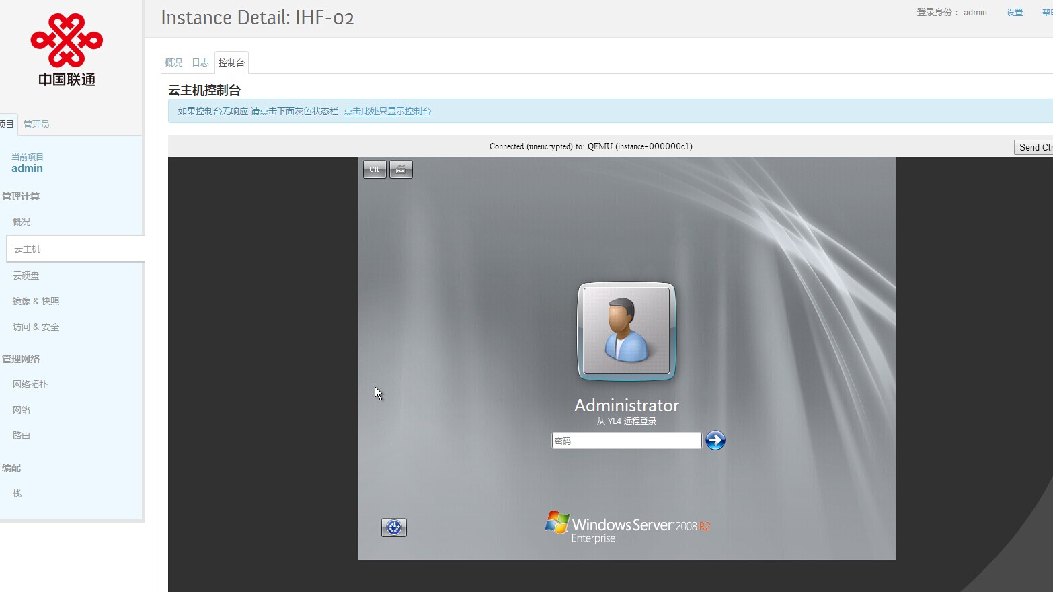The image size is (1053, 592).
Task: Select 云主机 in the sidebar
Action: coord(75,249)
